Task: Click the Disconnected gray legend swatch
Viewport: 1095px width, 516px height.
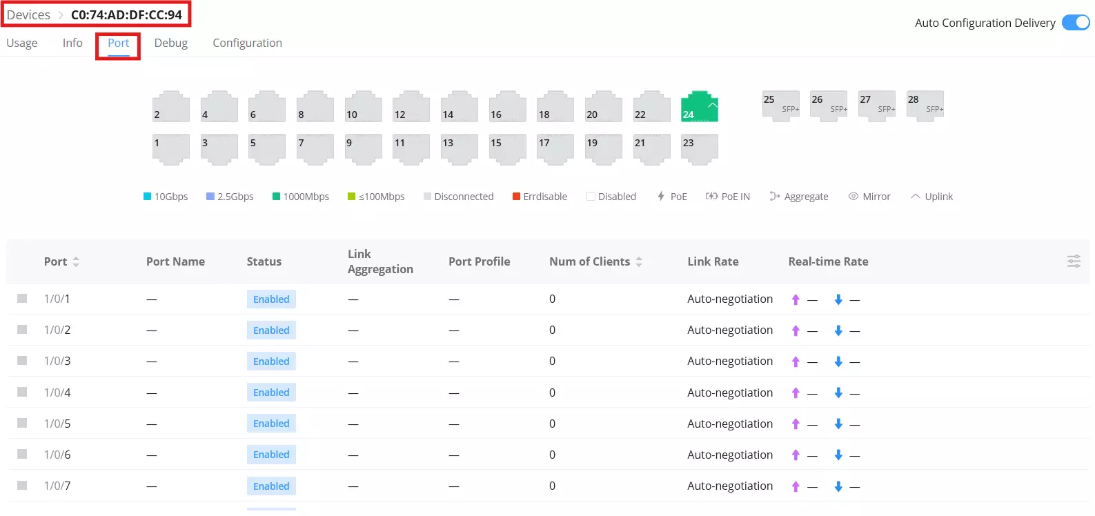Action: [x=427, y=197]
